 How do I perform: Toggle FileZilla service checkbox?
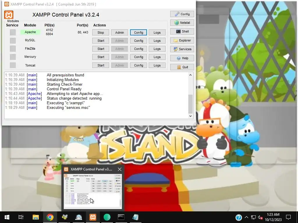coord(13,49)
